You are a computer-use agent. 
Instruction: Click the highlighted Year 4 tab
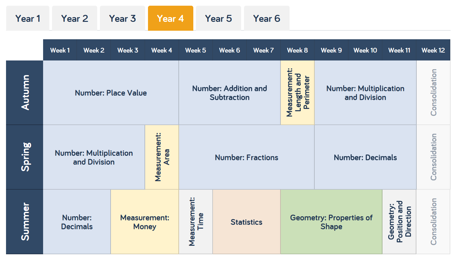click(170, 18)
